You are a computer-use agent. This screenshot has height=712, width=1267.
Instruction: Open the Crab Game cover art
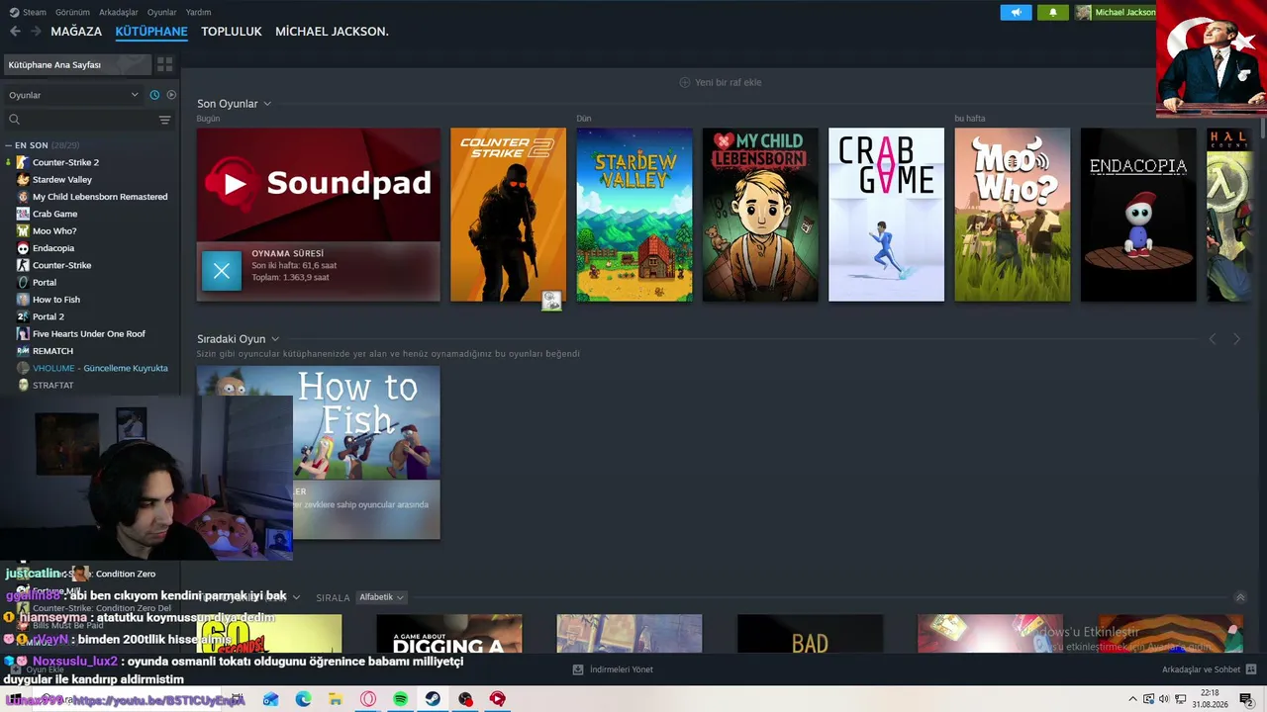[x=886, y=215]
